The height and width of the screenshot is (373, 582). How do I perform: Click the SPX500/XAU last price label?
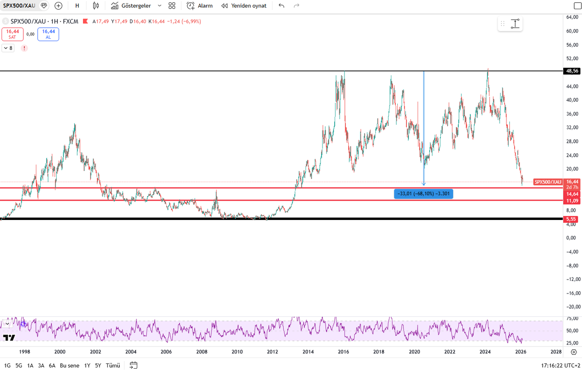[548, 182]
